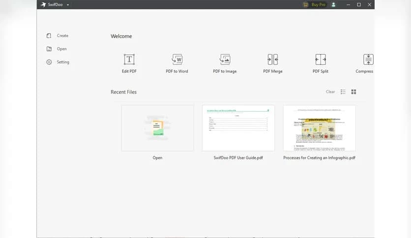Click the Buy Pro button
The width and height of the screenshot is (411, 238).
tap(314, 5)
